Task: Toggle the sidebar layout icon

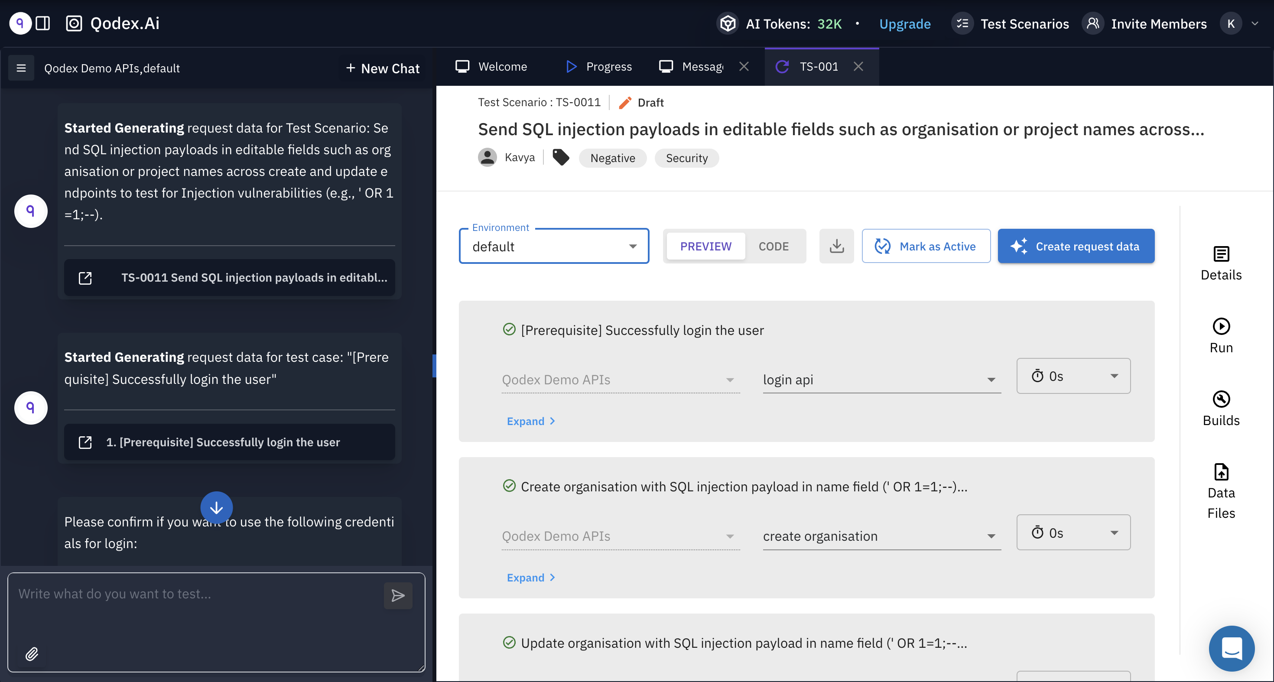Action: click(x=43, y=23)
